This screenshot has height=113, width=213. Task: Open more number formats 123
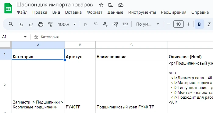[125, 24]
